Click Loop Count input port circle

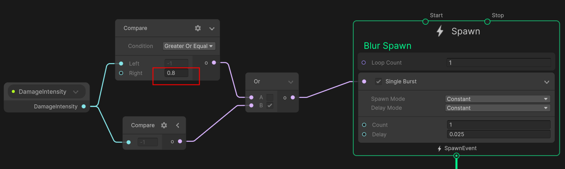pos(364,63)
